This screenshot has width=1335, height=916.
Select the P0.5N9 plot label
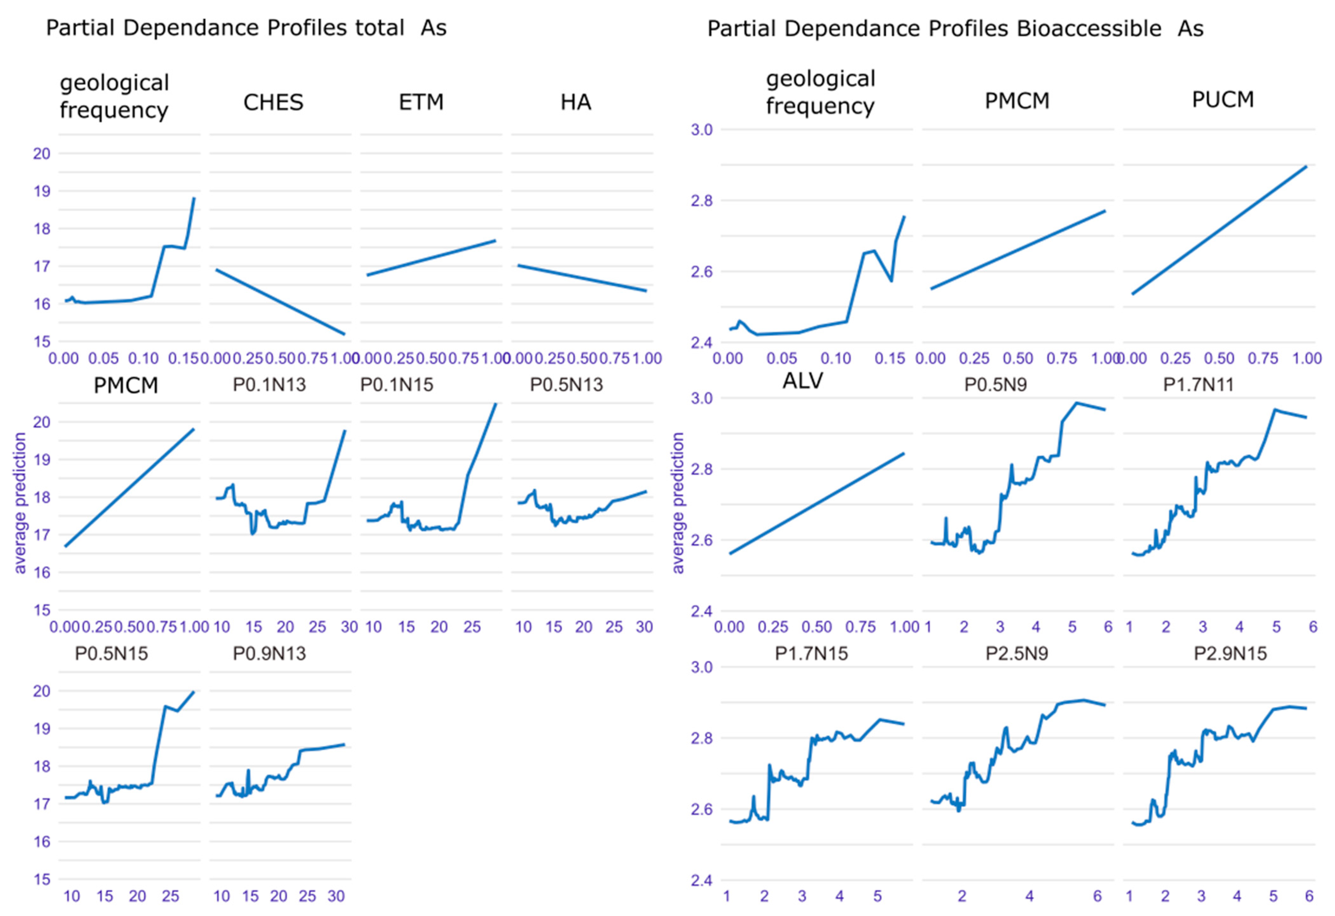(995, 385)
